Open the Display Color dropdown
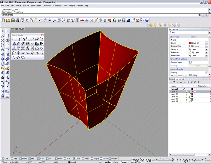211x164 pixels. coord(206,46)
